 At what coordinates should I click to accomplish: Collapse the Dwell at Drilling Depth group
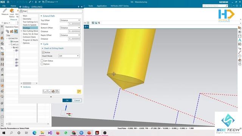(43, 48)
